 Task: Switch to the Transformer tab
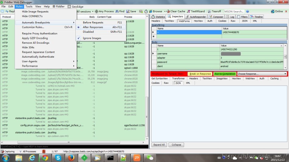[x=178, y=79]
